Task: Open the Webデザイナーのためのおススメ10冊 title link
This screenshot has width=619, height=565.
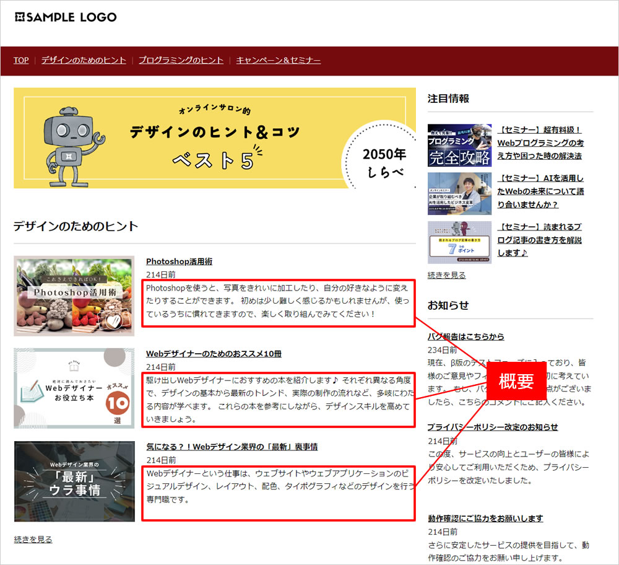Action: [x=214, y=354]
